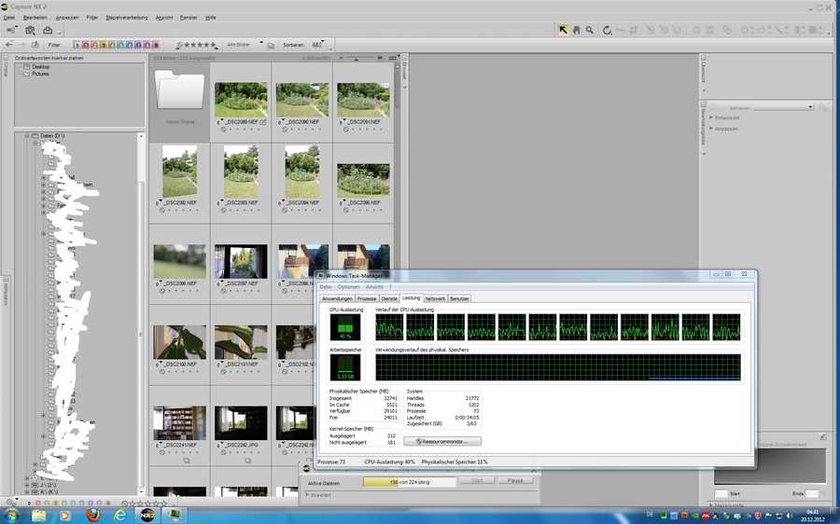Open the Datei menu in Capture NX

pos(8,18)
